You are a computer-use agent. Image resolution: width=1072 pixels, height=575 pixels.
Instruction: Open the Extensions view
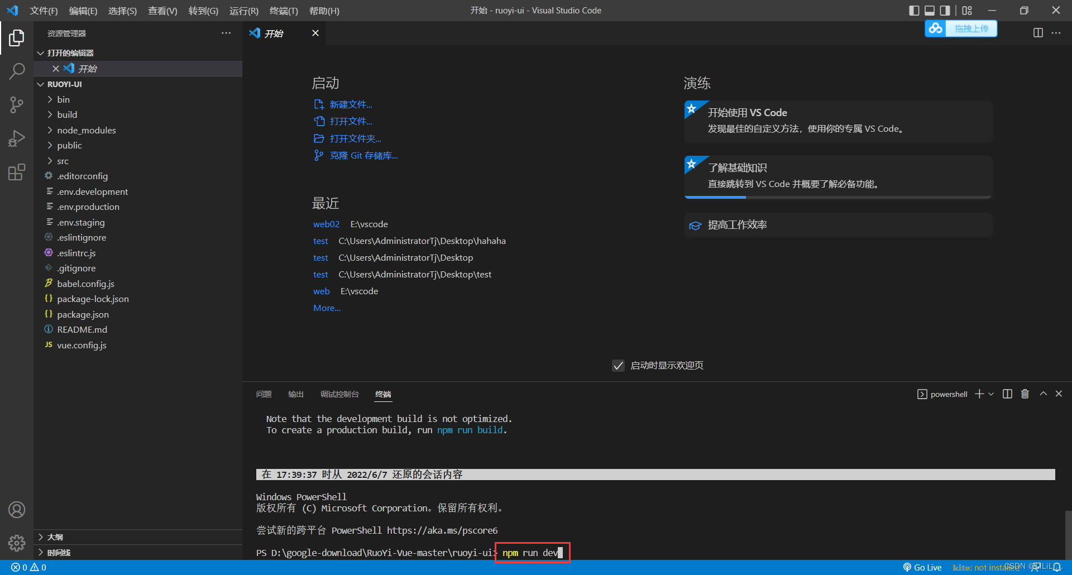tap(17, 172)
